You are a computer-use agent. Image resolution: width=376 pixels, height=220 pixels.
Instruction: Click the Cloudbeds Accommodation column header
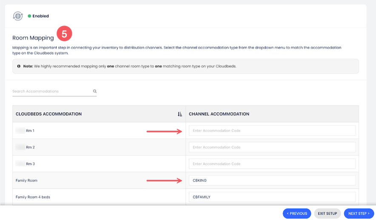coord(48,114)
